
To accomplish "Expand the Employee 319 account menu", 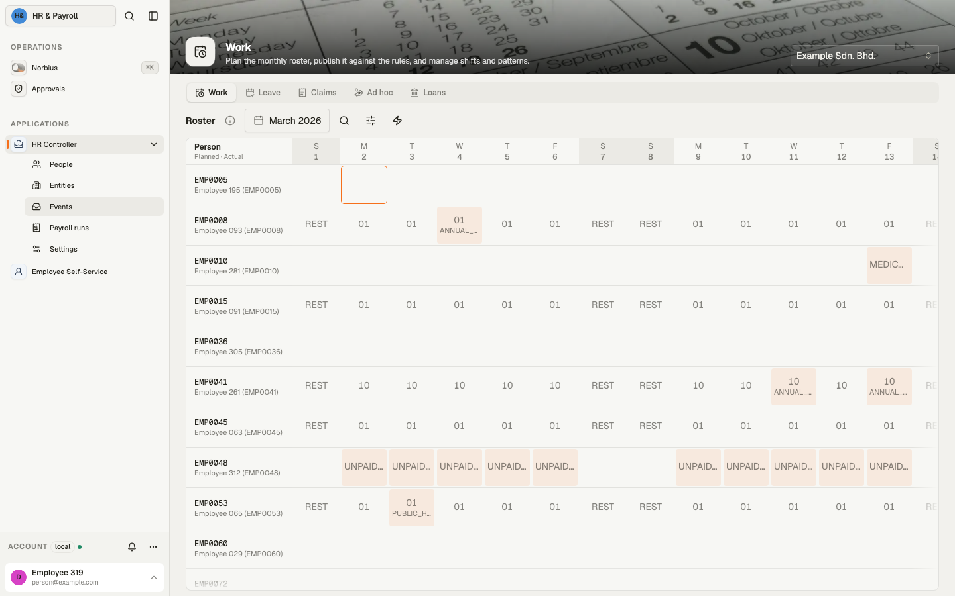I will [x=84, y=577].
